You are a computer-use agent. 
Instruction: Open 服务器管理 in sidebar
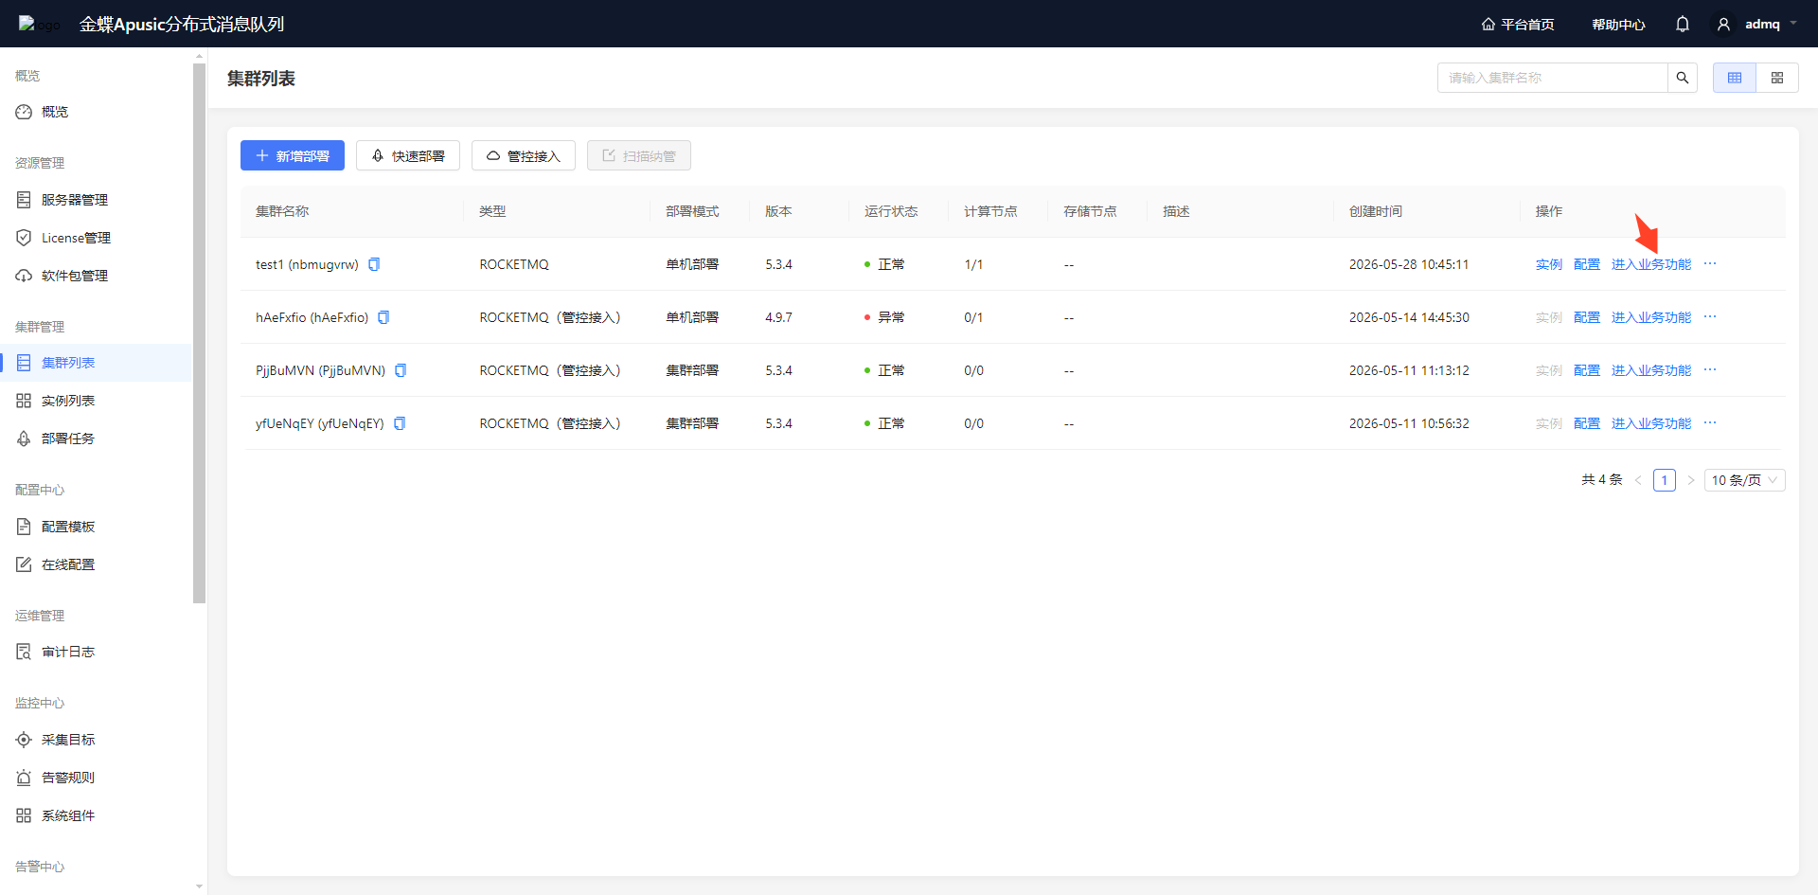74,200
